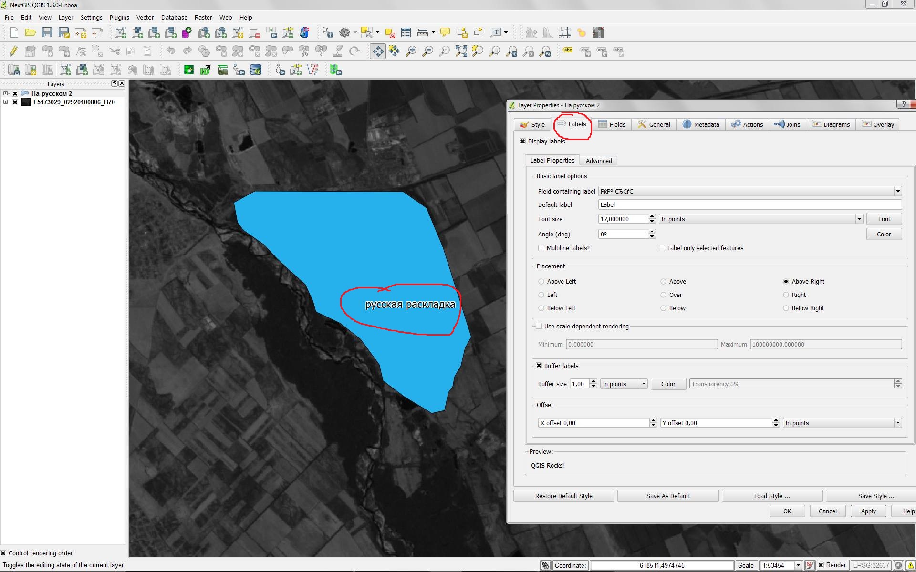This screenshot has width=916, height=572.
Task: Click the Zoom In magnifier tool
Action: [411, 51]
